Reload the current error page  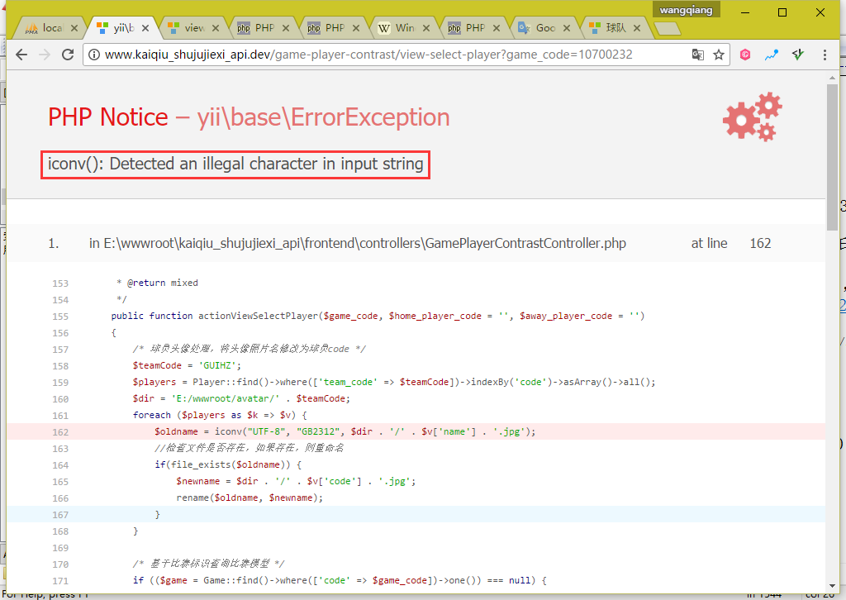coord(68,55)
